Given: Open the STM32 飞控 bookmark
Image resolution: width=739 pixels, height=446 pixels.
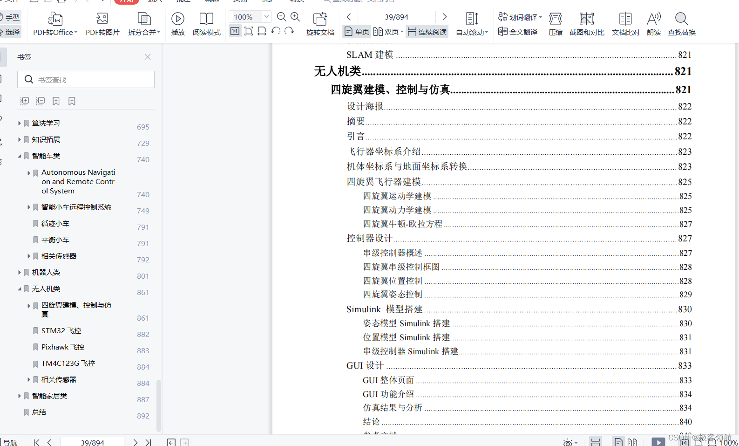Looking at the screenshot, I should pos(61,330).
